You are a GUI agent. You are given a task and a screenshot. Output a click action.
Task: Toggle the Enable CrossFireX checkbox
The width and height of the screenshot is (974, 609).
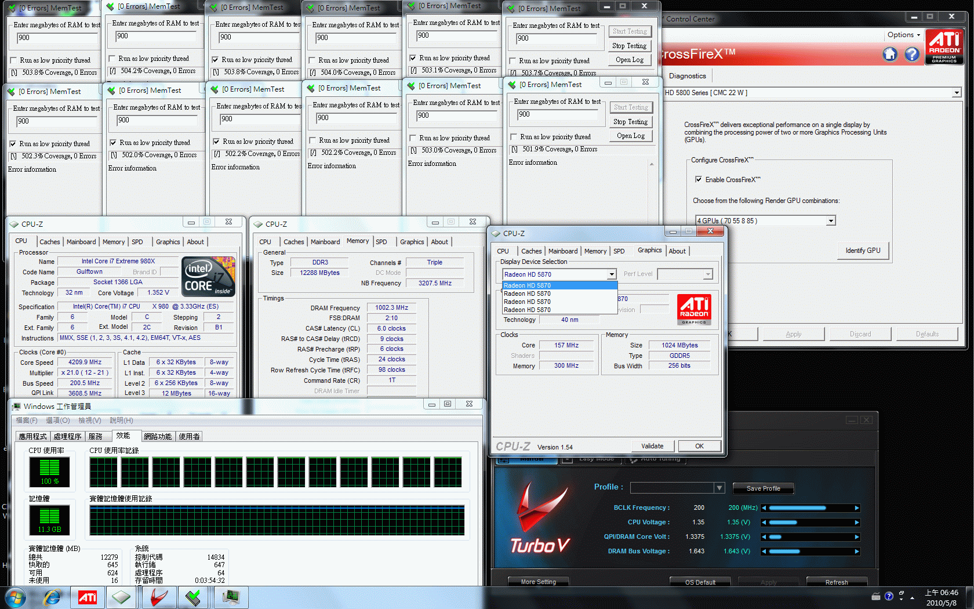[699, 180]
